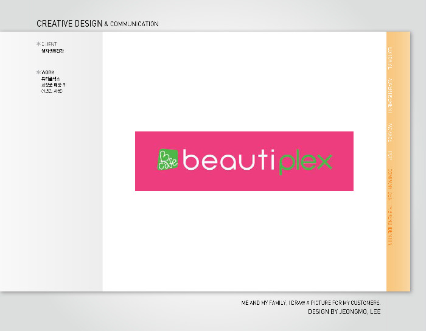Click the CREATIVE DESIGN heading text
The image size is (426, 331).
69,24
